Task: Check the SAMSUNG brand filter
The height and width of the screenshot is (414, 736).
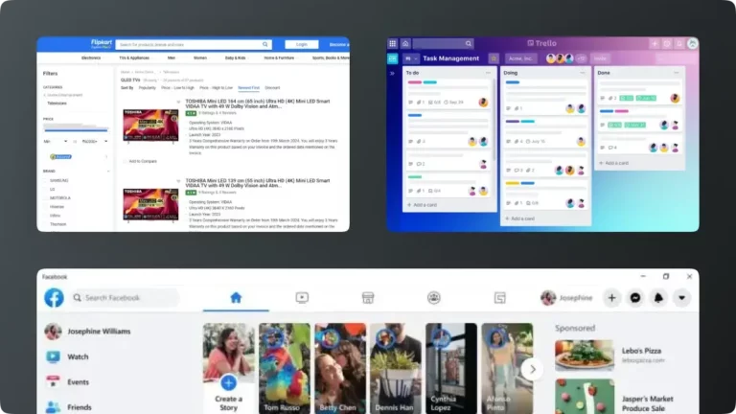Action: click(x=47, y=181)
